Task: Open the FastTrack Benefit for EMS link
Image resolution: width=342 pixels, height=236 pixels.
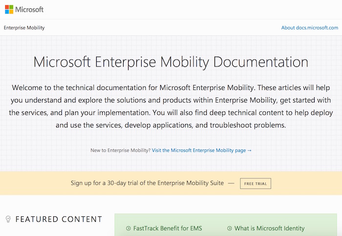Action: pos(168,228)
